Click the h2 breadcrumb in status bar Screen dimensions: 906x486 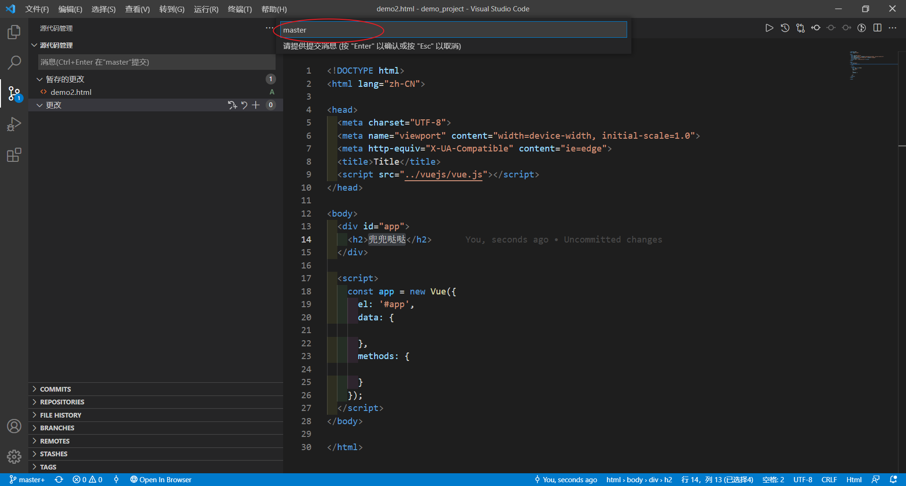click(x=668, y=479)
